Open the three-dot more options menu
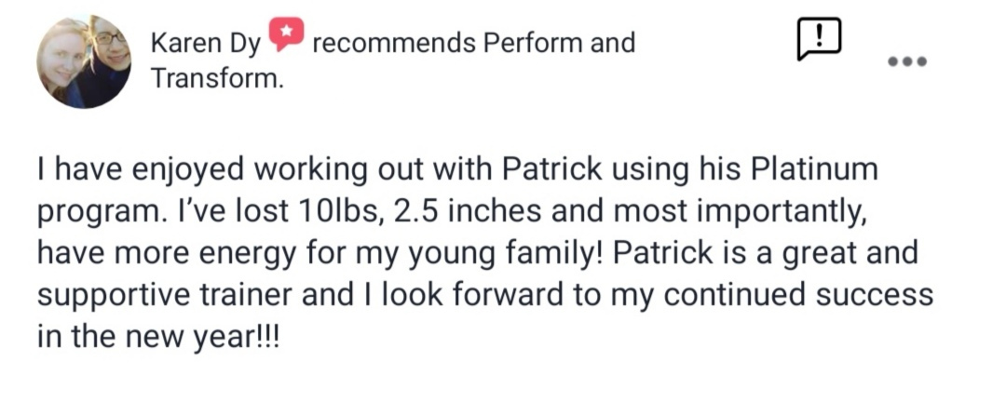This screenshot has height=402, width=1006. click(907, 61)
